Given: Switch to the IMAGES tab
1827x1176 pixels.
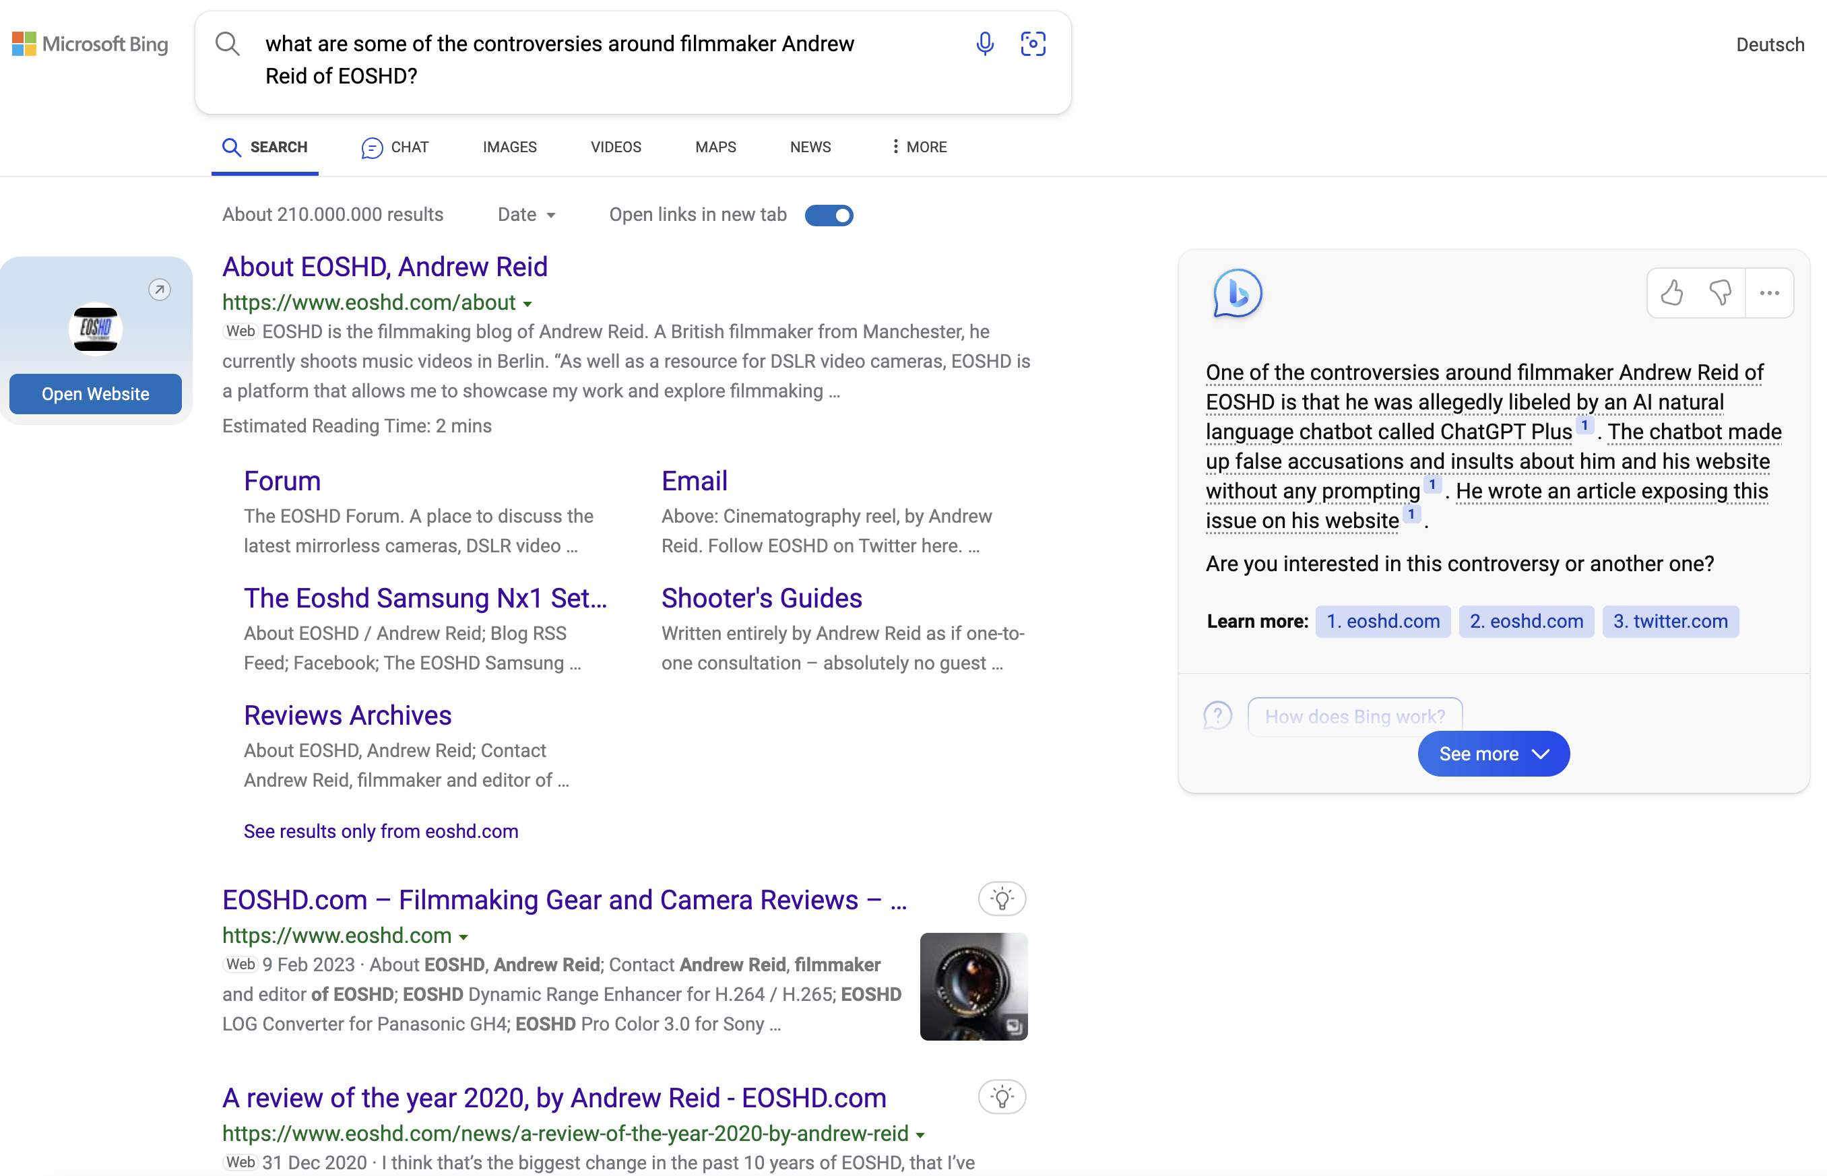Looking at the screenshot, I should click(509, 147).
